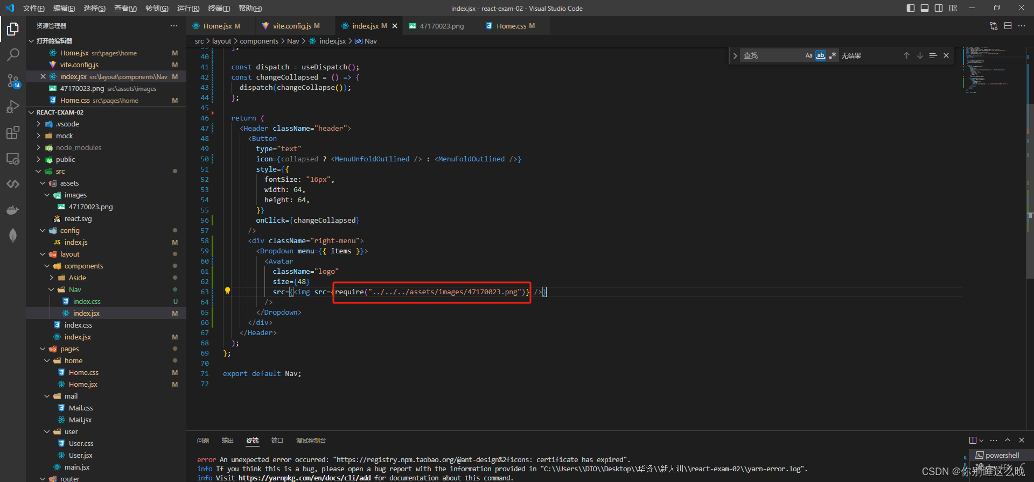Switch to the Home.jsx editor tab
Image resolution: width=1034 pixels, height=482 pixels.
tap(217, 26)
